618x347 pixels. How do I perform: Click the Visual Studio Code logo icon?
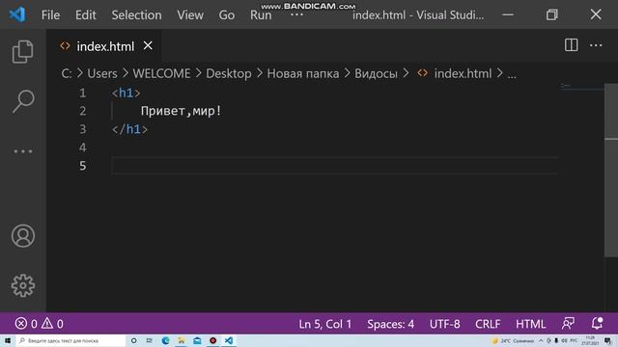[17, 15]
